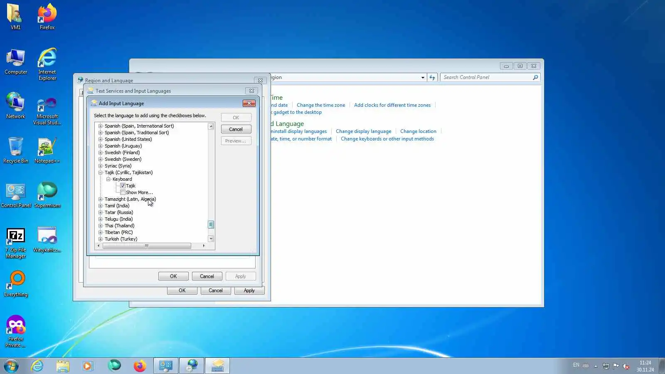Refresh the Control Panel address bar

432,77
